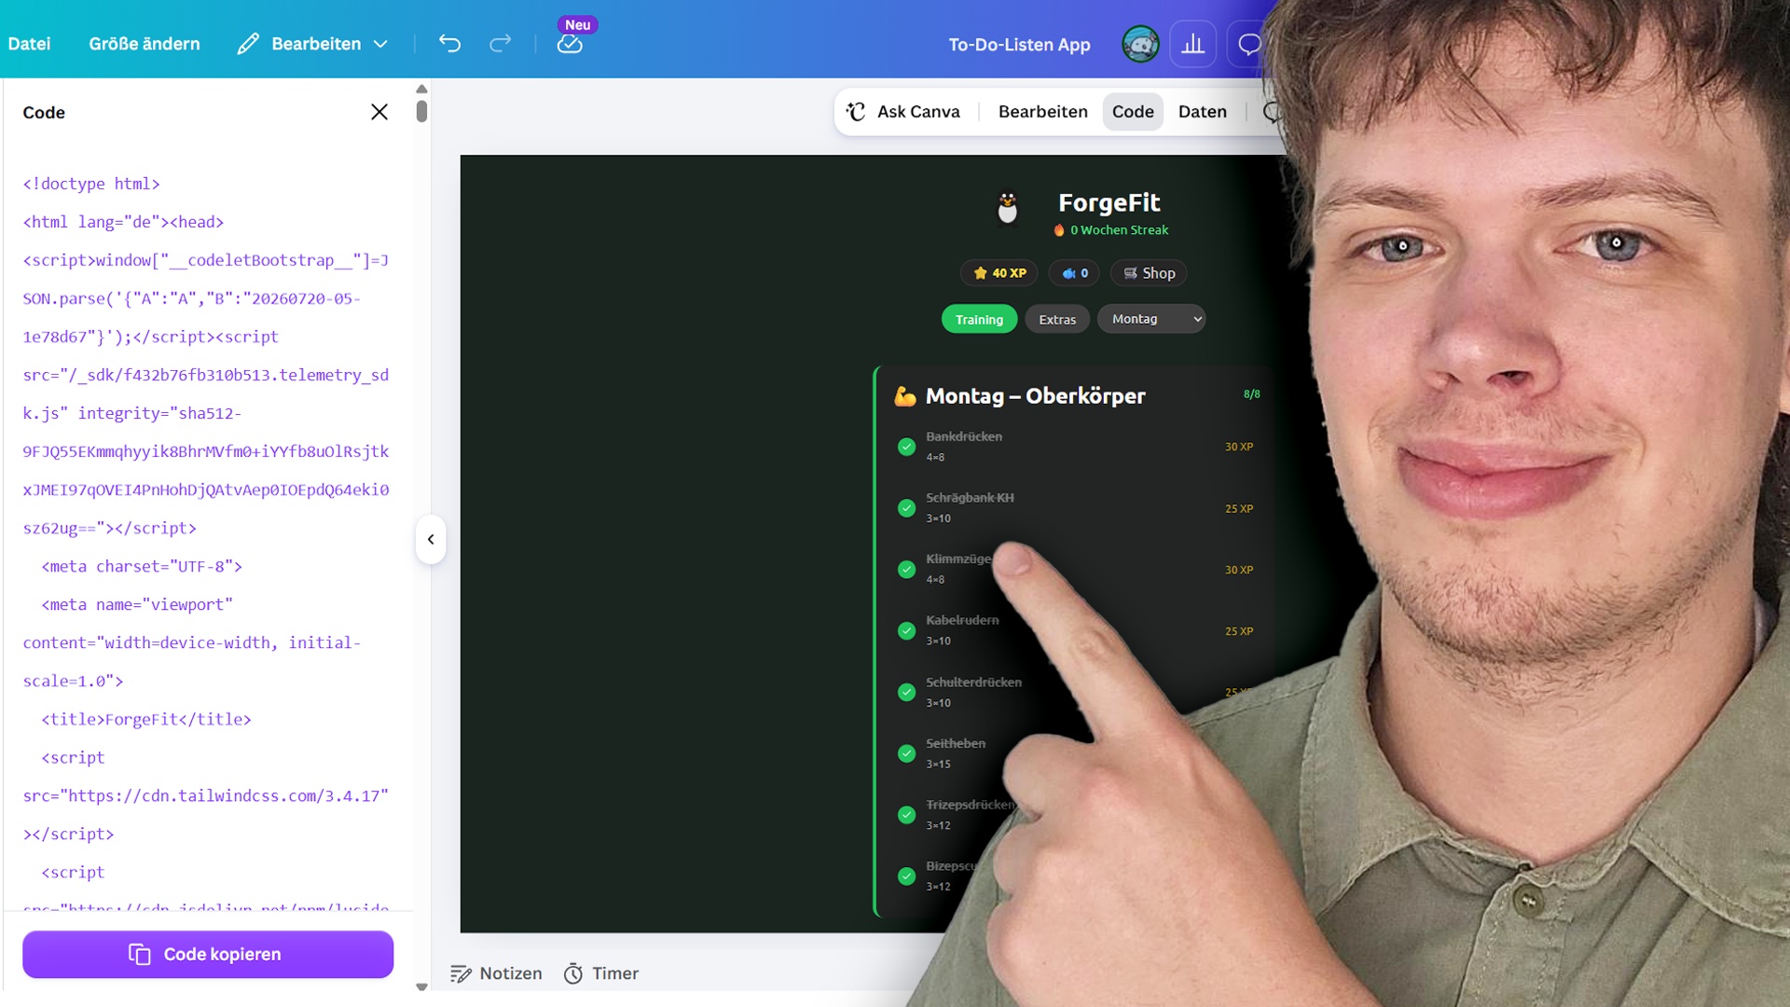
Task: Click the Notizen notepad icon
Action: [x=461, y=973]
